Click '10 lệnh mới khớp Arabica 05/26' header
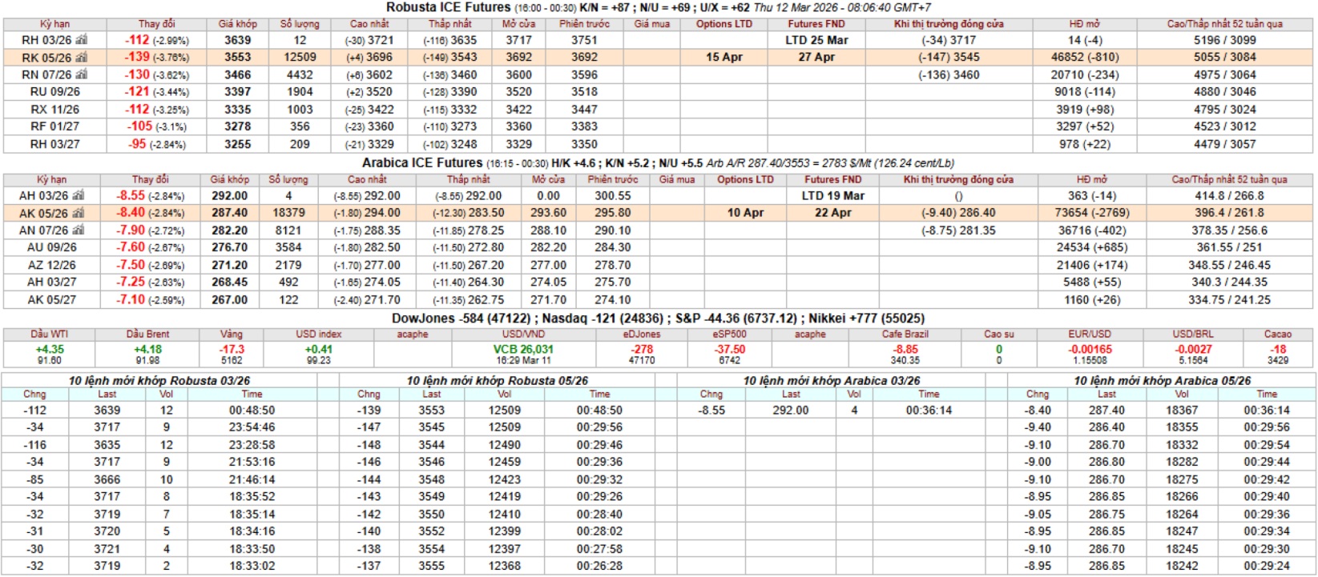1318x577 pixels. (x=1161, y=381)
